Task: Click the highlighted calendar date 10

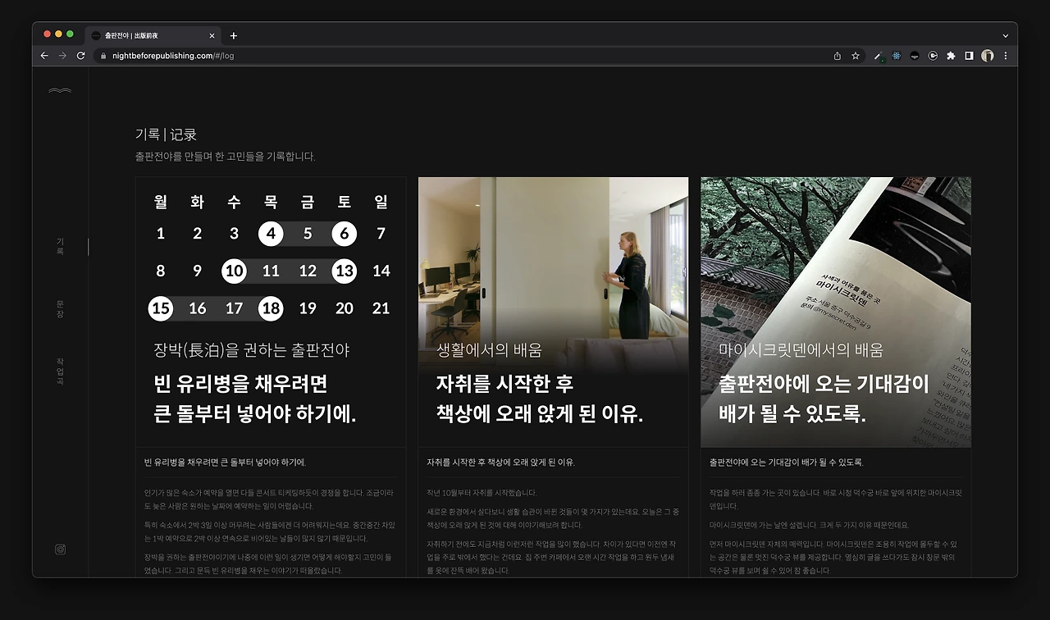Action: pyautogui.click(x=234, y=271)
